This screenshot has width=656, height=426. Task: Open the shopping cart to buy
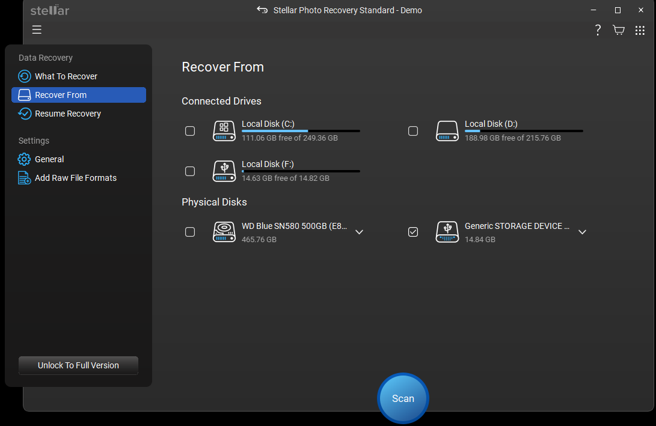(618, 30)
